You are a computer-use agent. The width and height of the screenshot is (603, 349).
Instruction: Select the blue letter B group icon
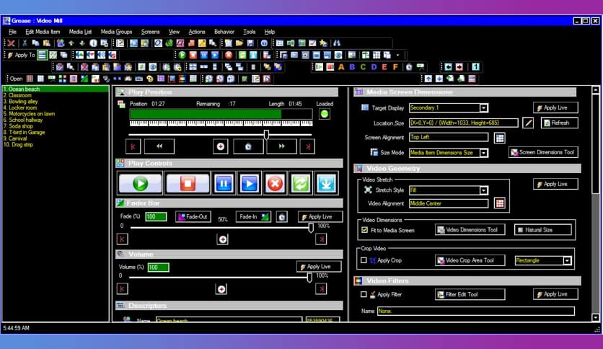click(x=352, y=67)
